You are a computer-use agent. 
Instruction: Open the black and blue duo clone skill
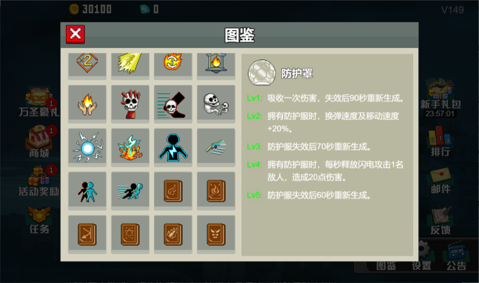pyautogui.click(x=87, y=191)
